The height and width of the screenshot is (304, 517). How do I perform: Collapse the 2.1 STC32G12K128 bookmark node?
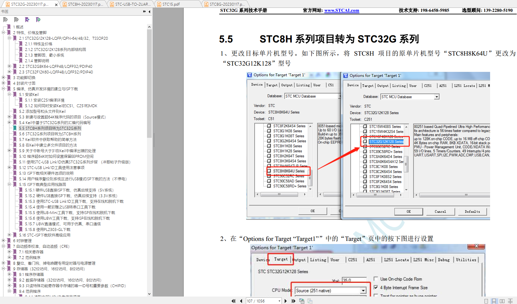[x=9, y=38]
